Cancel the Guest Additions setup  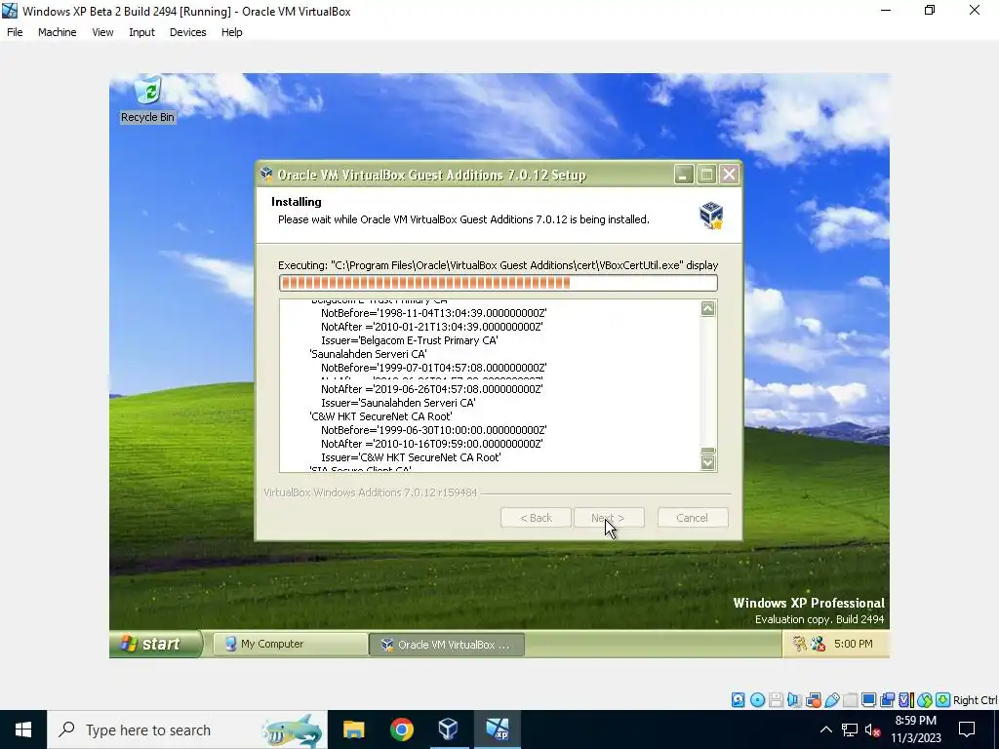click(x=693, y=518)
